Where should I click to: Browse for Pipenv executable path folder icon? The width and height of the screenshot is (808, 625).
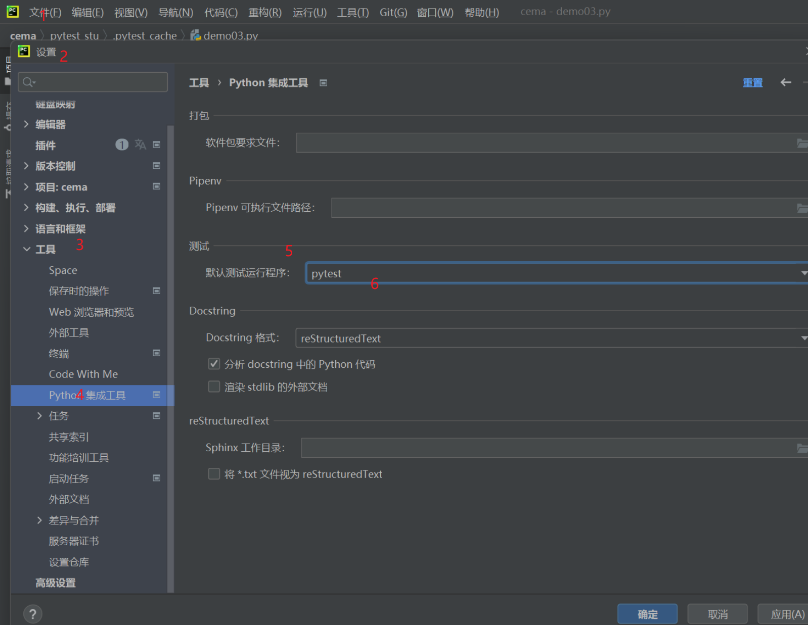[802, 208]
